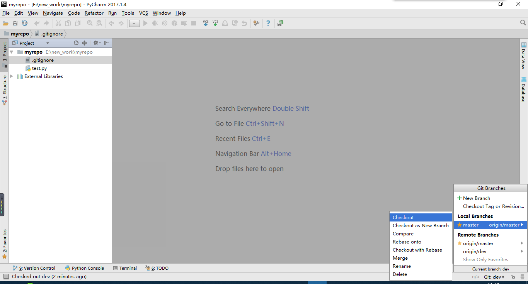Toggle favorite star on origin/master
This screenshot has width=528, height=284.
point(460,243)
